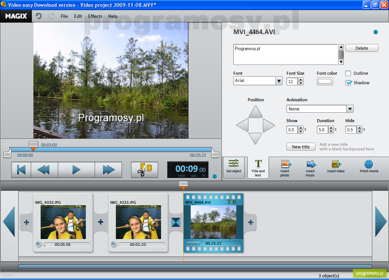
Task: Click the rewind button
Action: click(x=44, y=170)
